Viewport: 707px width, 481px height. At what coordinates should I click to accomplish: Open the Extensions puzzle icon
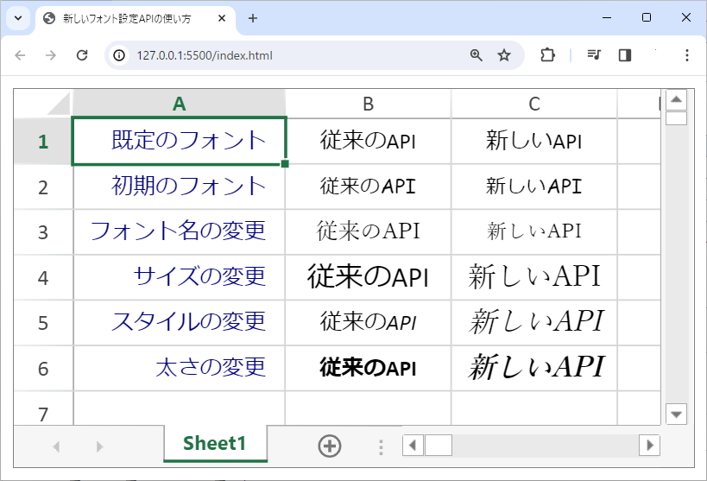click(x=547, y=55)
